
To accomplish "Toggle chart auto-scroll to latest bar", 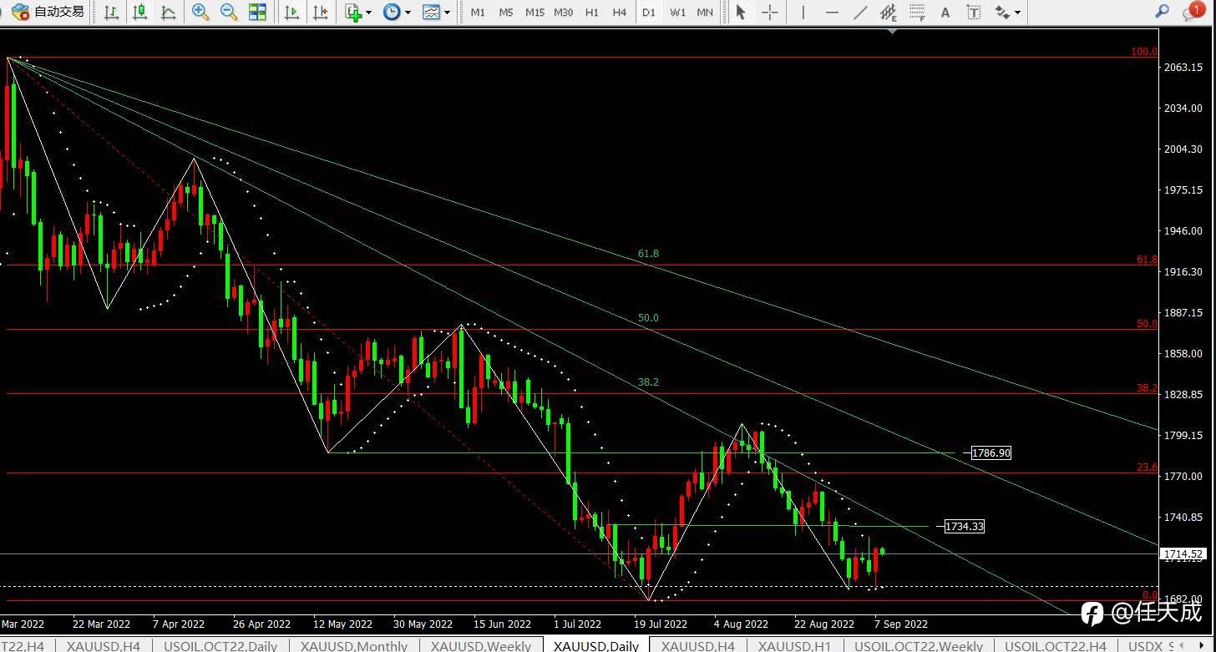I will 291,12.
